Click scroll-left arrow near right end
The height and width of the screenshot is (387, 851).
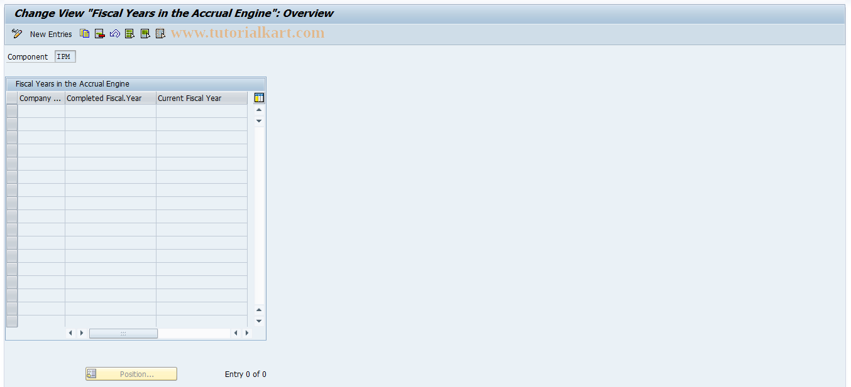(x=236, y=333)
